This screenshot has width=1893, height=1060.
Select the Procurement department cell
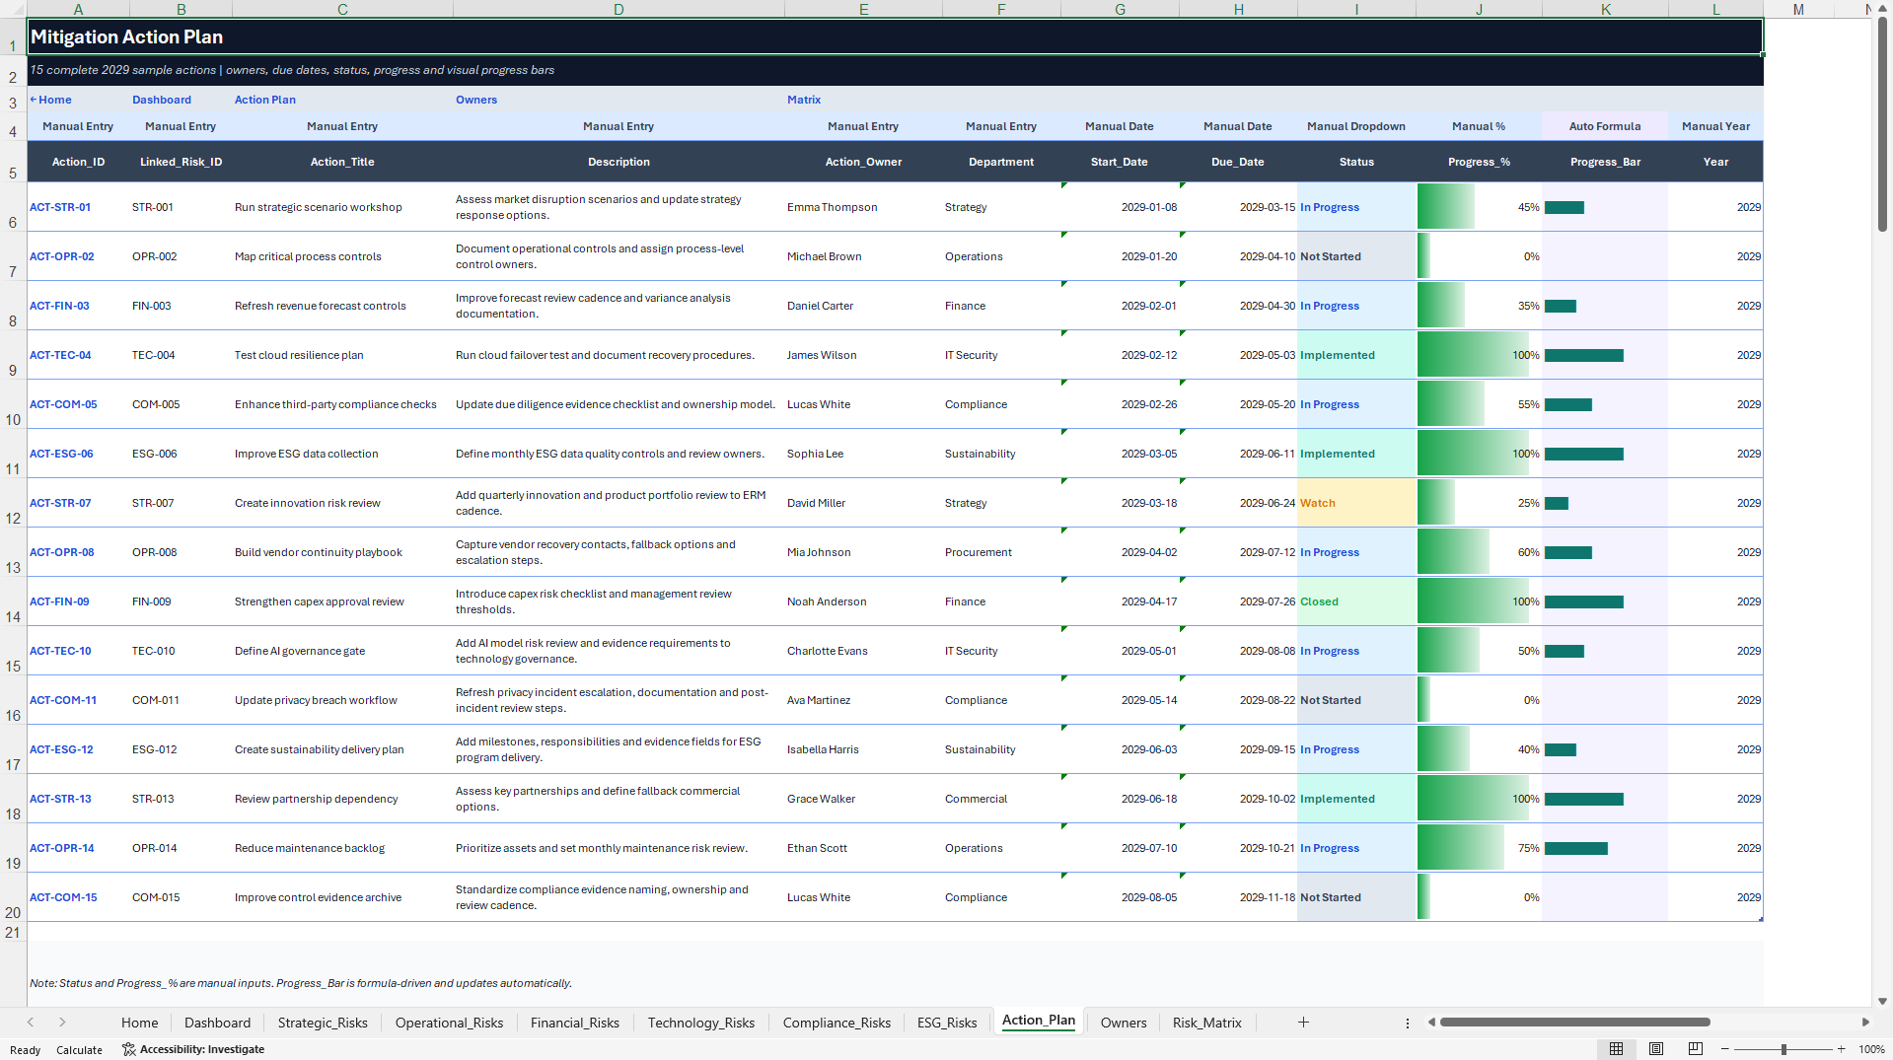(1001, 552)
